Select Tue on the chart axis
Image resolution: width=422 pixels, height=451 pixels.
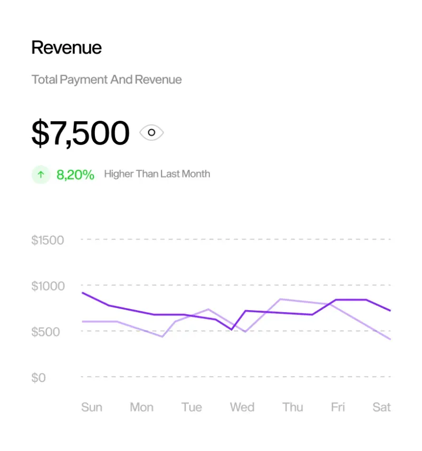tap(191, 407)
